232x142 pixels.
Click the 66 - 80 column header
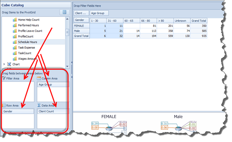[x=148, y=21]
